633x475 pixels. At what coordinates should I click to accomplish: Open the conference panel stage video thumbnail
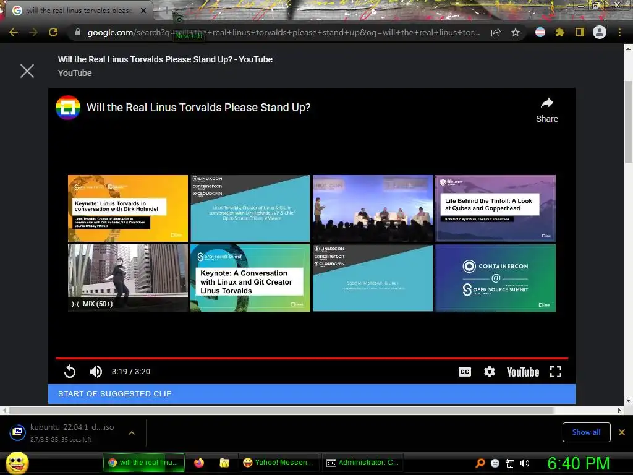coord(372,208)
